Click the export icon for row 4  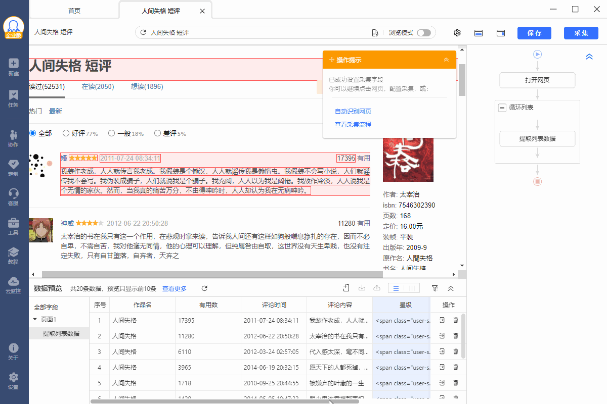point(442,367)
